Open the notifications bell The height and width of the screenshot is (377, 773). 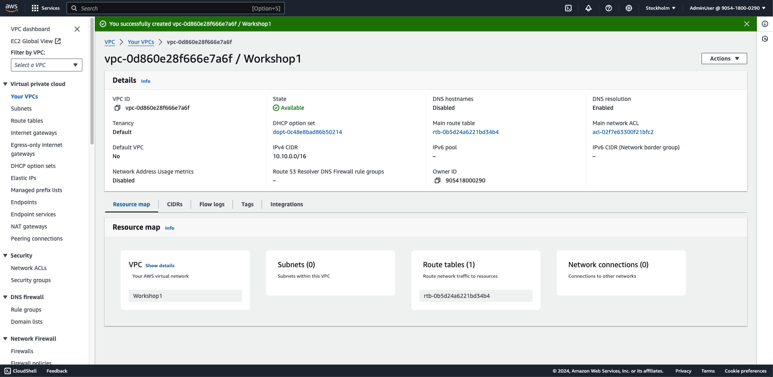(589, 8)
